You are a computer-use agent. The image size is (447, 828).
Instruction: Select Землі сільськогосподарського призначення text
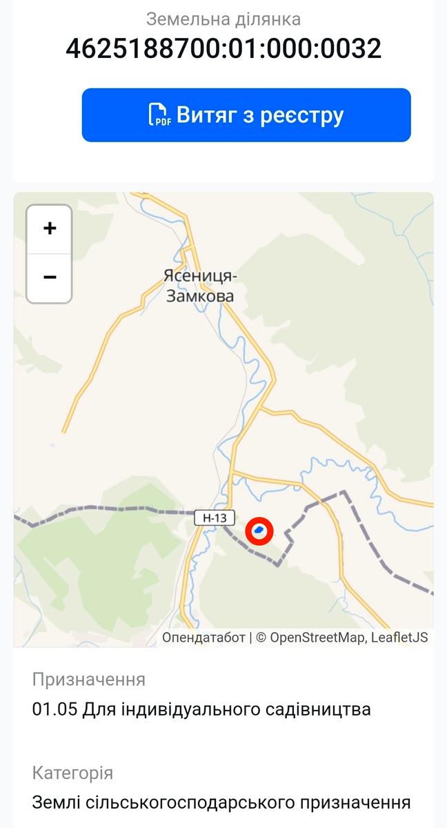(221, 803)
